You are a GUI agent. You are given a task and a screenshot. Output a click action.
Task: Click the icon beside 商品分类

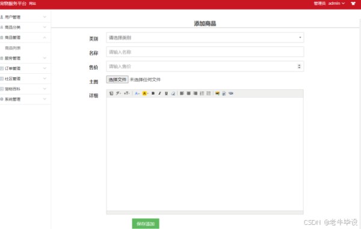pyautogui.click(x=2, y=28)
